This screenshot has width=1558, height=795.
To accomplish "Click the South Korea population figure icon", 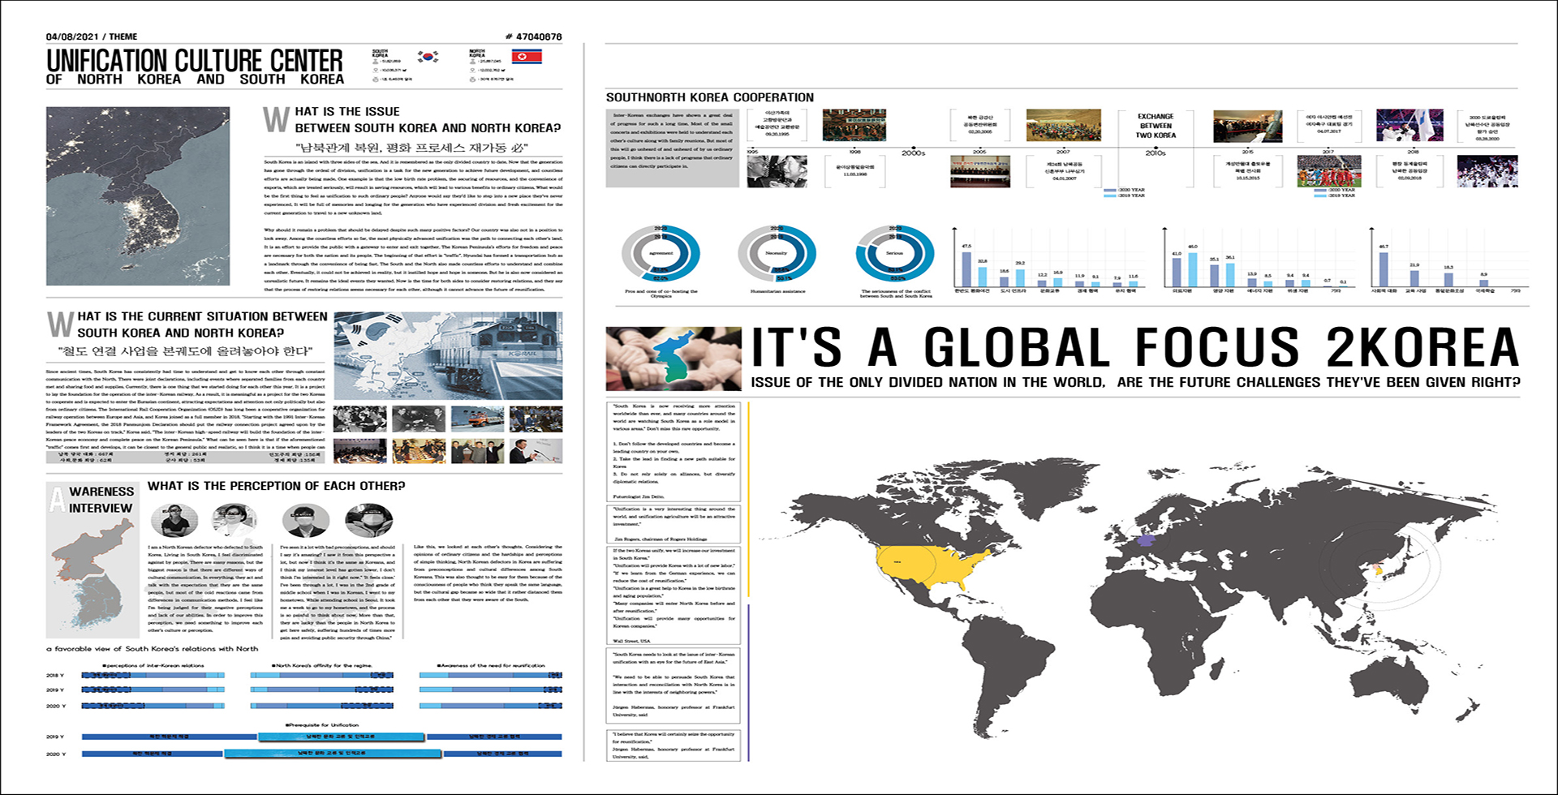I will [x=375, y=61].
